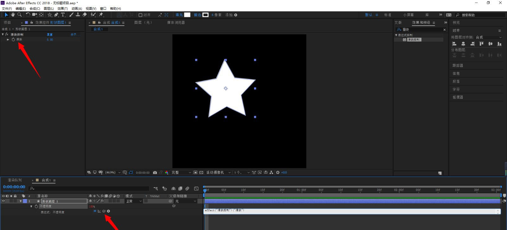
Task: Select the Unified Camera tool
Action: click(x=35, y=15)
